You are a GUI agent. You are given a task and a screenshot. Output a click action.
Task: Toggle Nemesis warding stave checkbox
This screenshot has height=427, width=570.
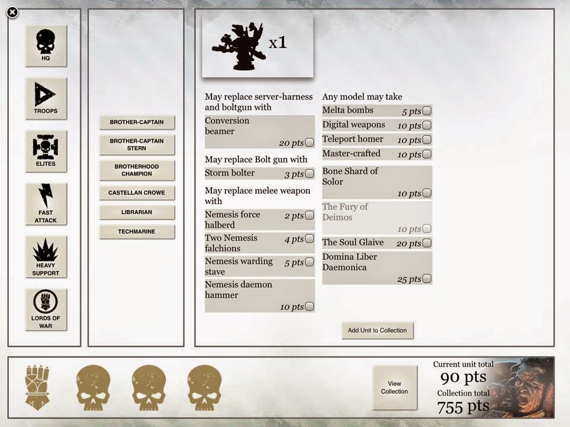tap(309, 262)
